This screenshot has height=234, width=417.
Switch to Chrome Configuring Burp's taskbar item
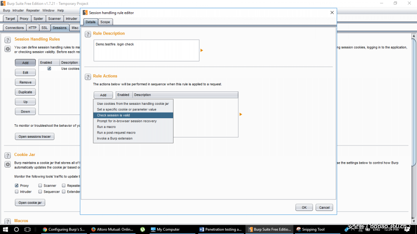click(64, 229)
